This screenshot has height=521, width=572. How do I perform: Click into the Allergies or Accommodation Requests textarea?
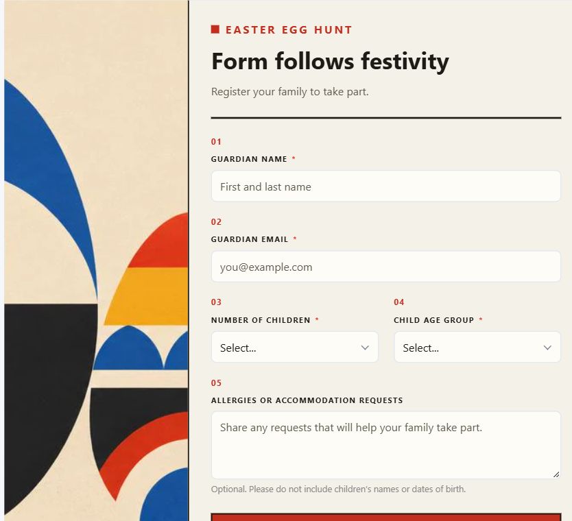click(x=386, y=445)
